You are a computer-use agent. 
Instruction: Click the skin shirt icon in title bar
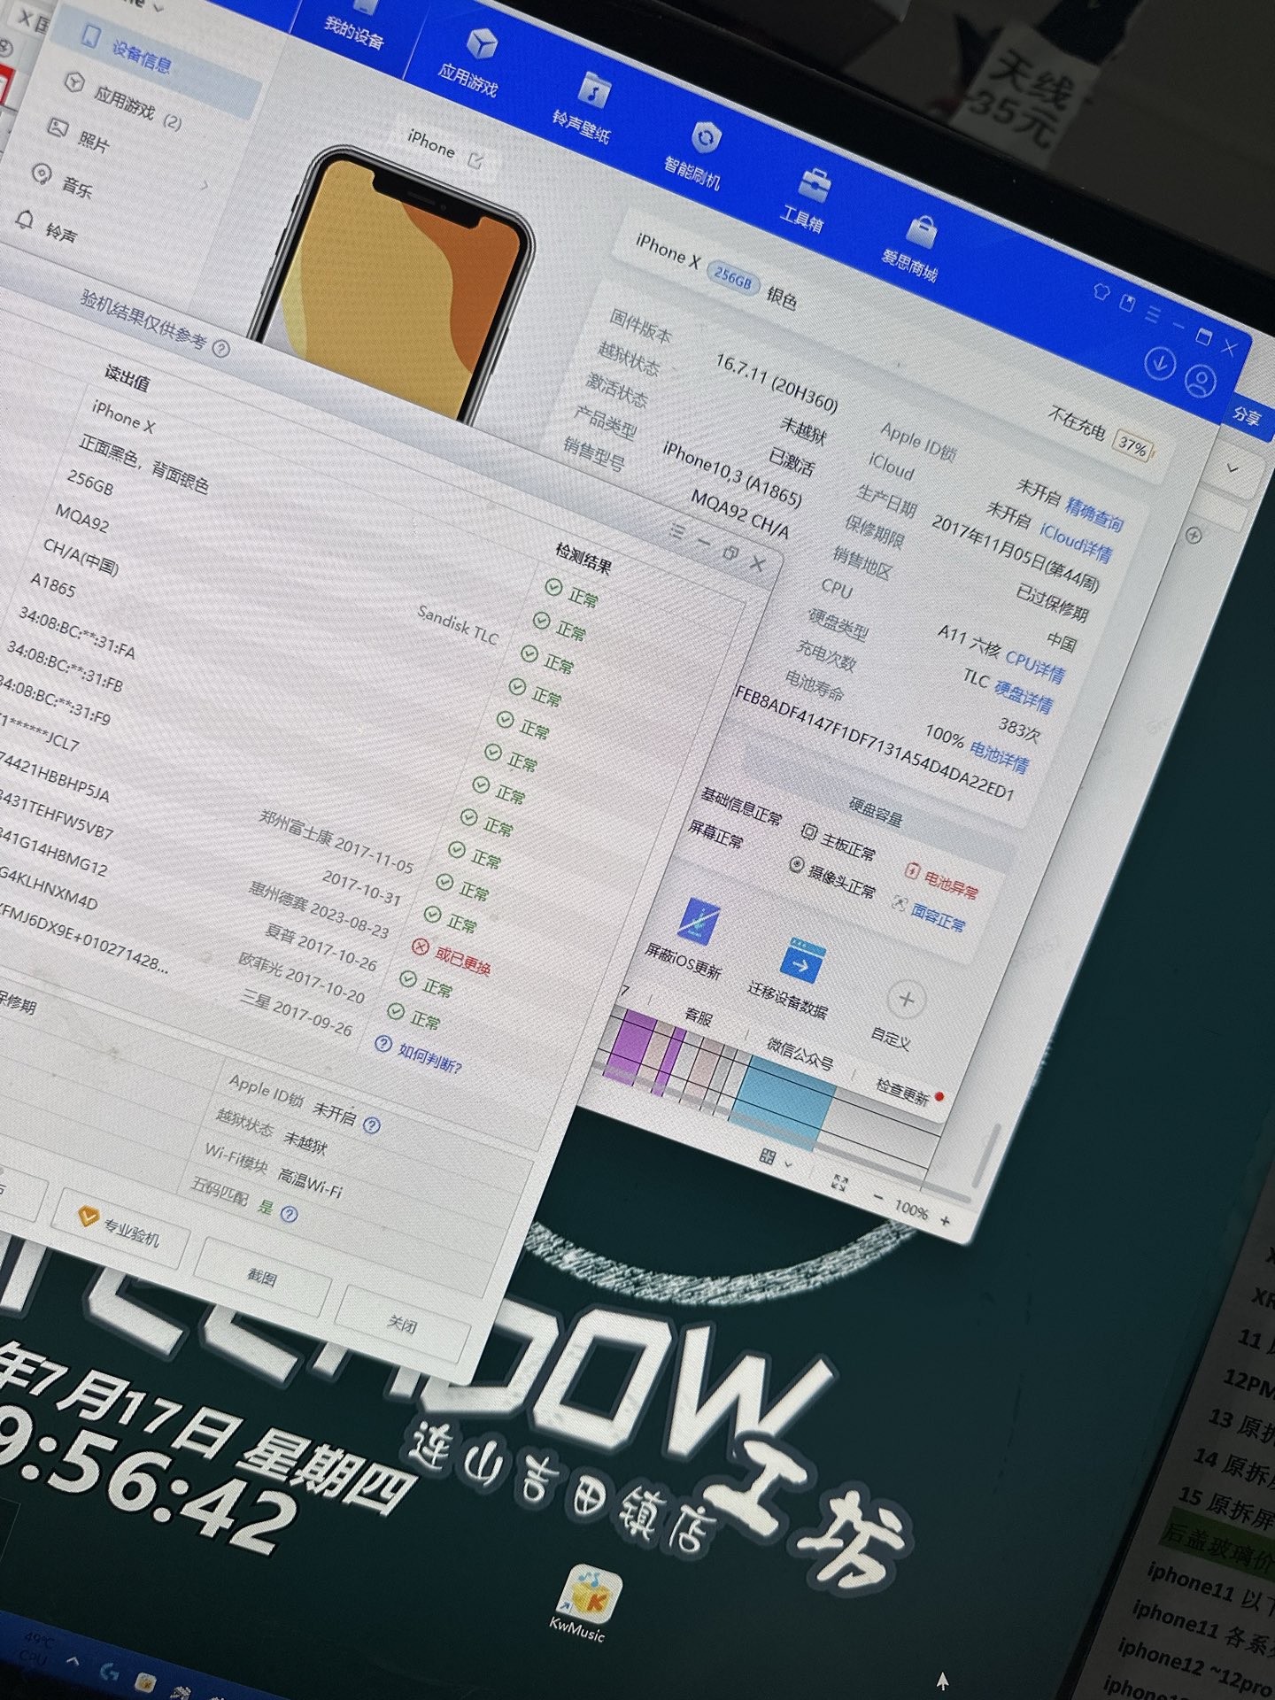click(x=1101, y=290)
